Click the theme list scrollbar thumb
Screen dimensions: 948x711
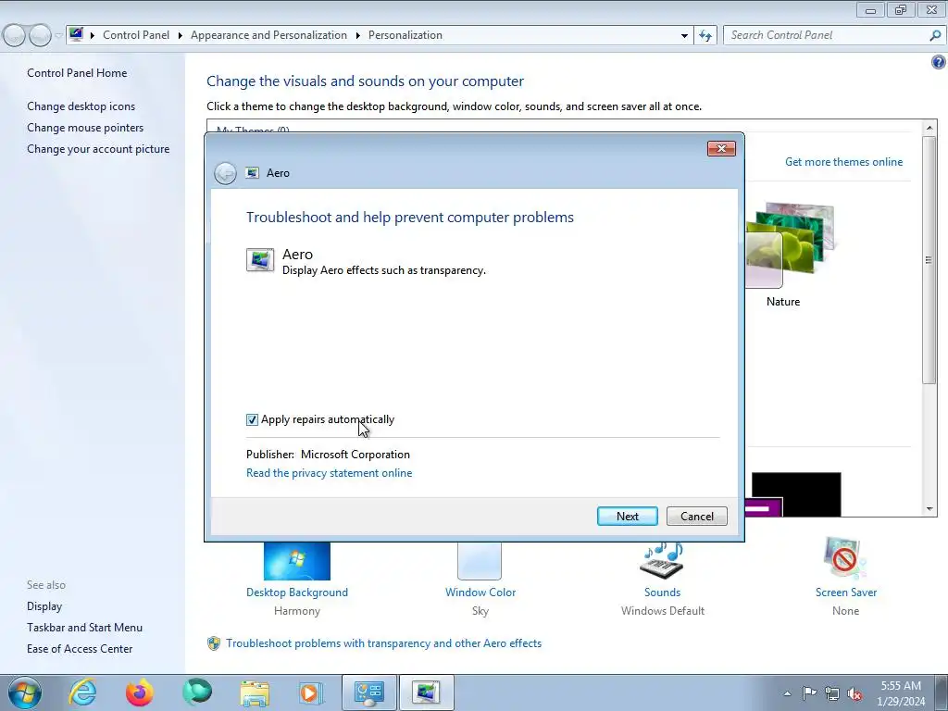pyautogui.click(x=929, y=260)
